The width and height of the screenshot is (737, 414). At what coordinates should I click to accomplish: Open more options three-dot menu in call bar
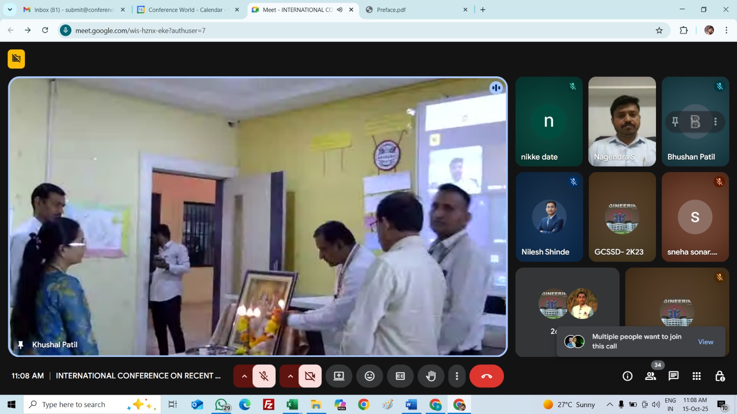456,376
